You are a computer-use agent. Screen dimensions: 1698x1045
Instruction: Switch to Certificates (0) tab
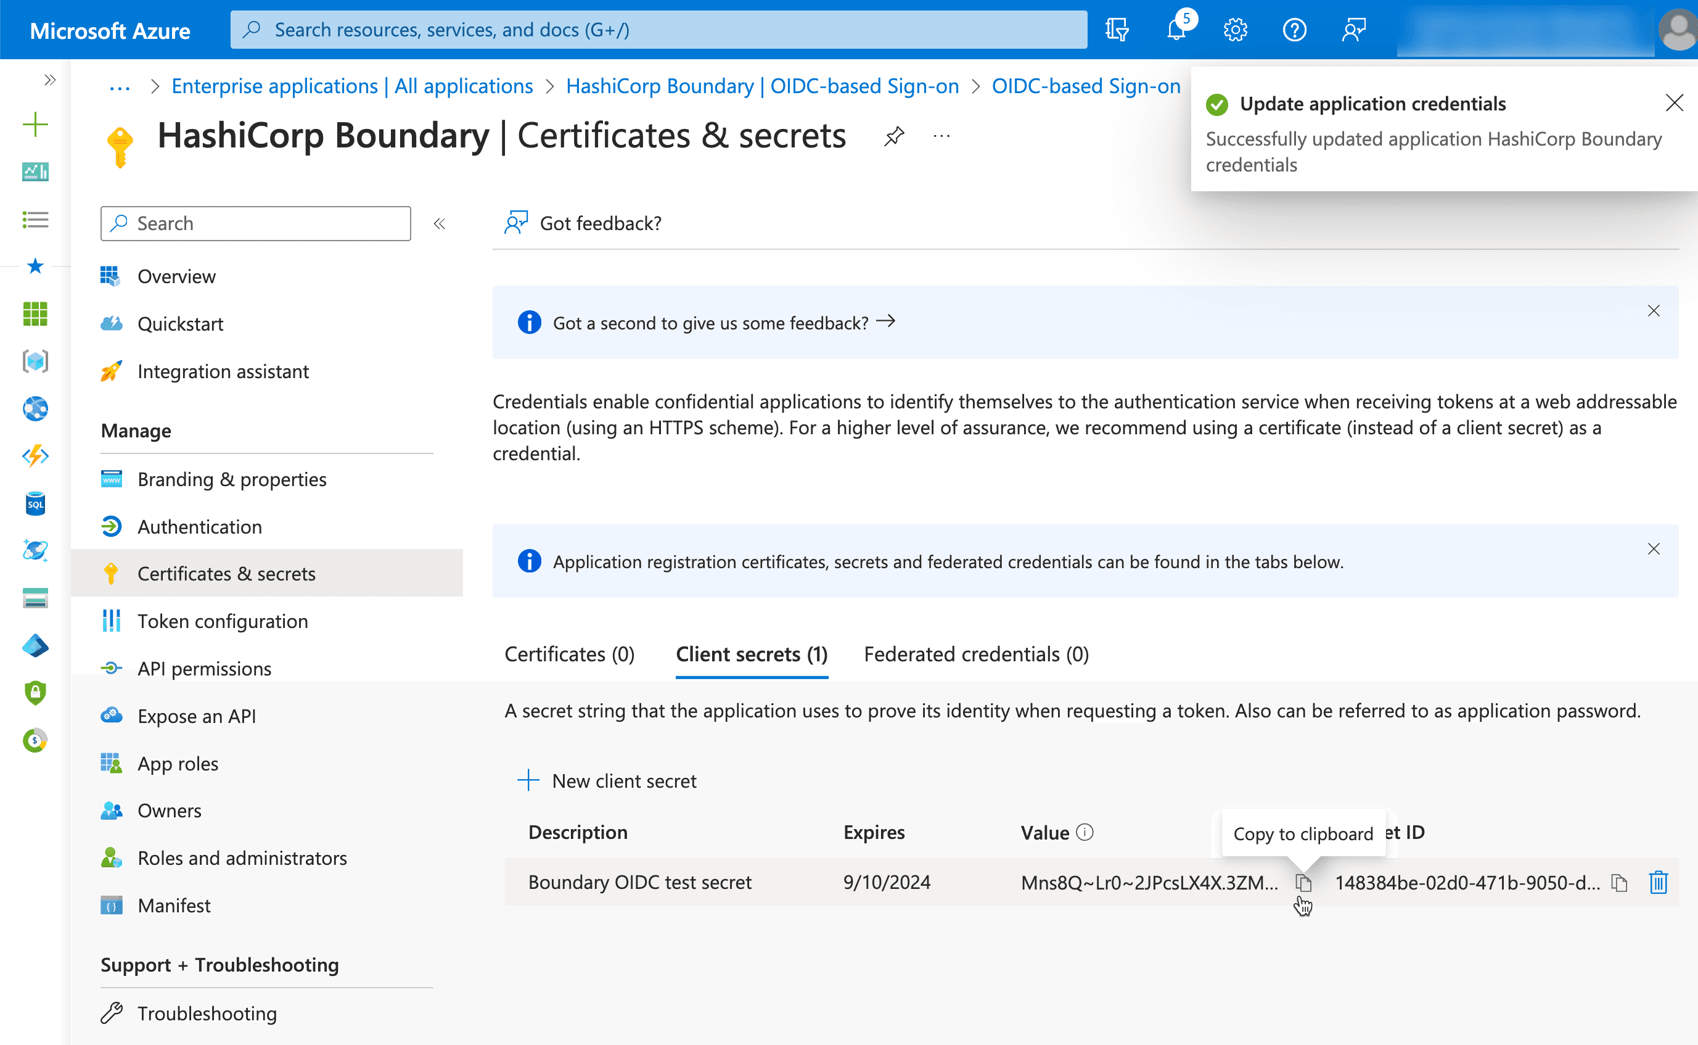pyautogui.click(x=569, y=655)
